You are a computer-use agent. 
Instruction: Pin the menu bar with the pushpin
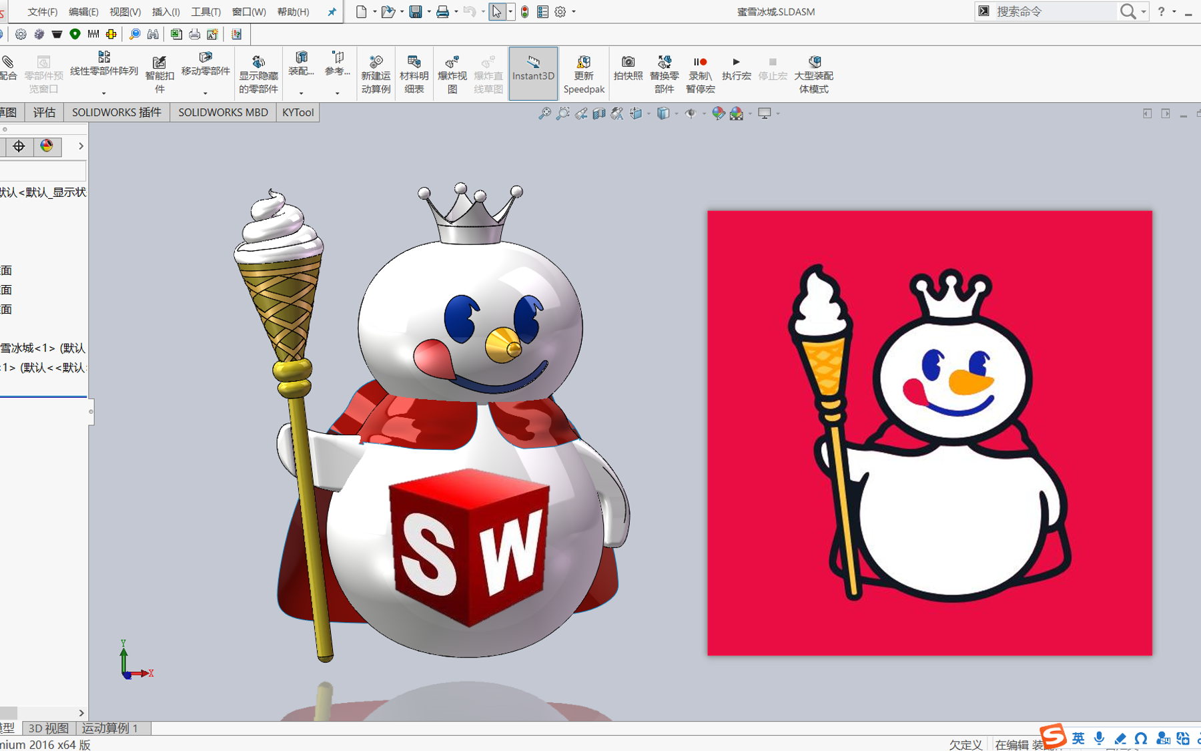pos(332,12)
